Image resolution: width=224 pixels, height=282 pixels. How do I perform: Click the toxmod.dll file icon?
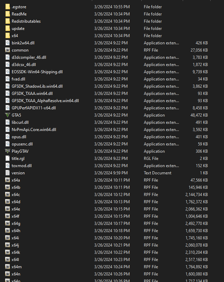click(8, 166)
